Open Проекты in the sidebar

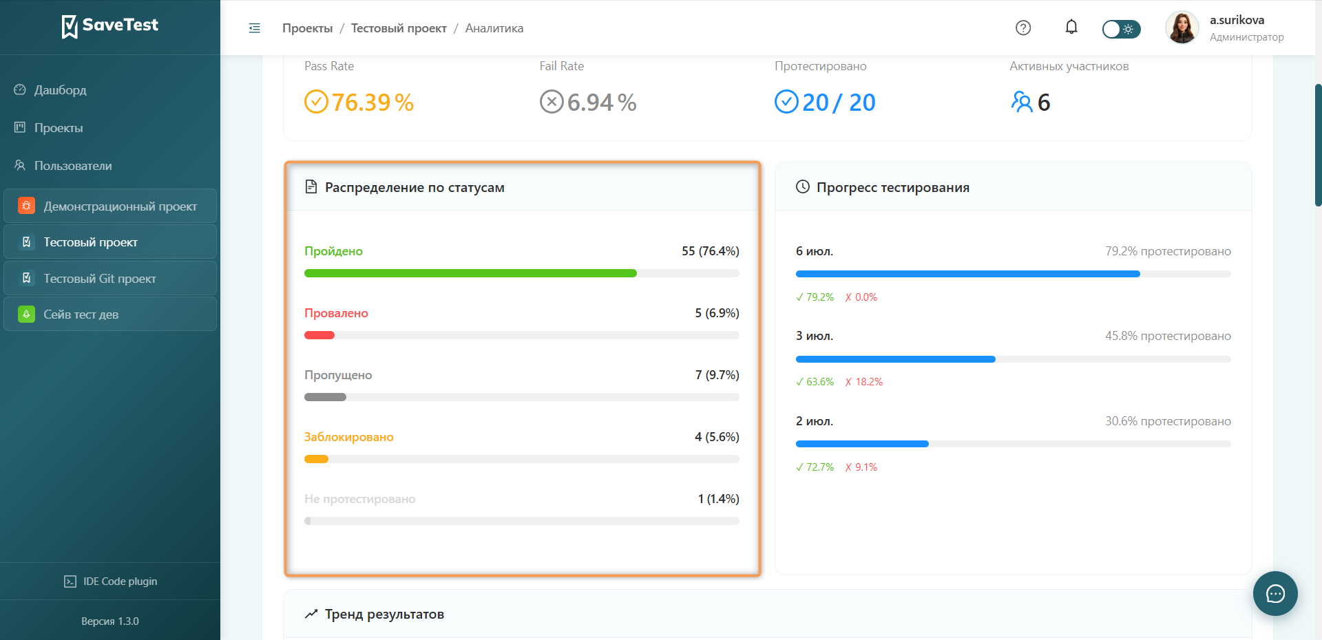point(110,128)
